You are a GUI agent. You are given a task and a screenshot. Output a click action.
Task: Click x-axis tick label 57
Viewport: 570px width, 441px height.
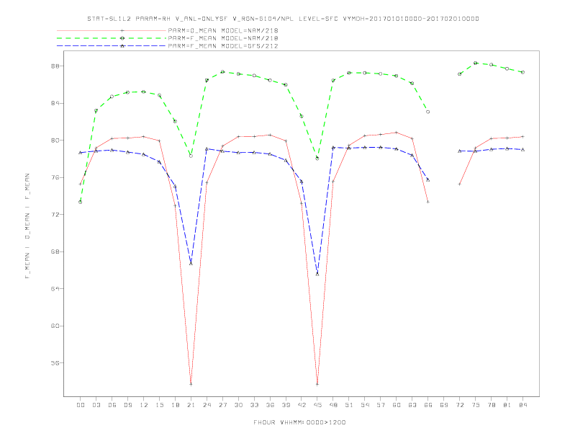(x=381, y=405)
